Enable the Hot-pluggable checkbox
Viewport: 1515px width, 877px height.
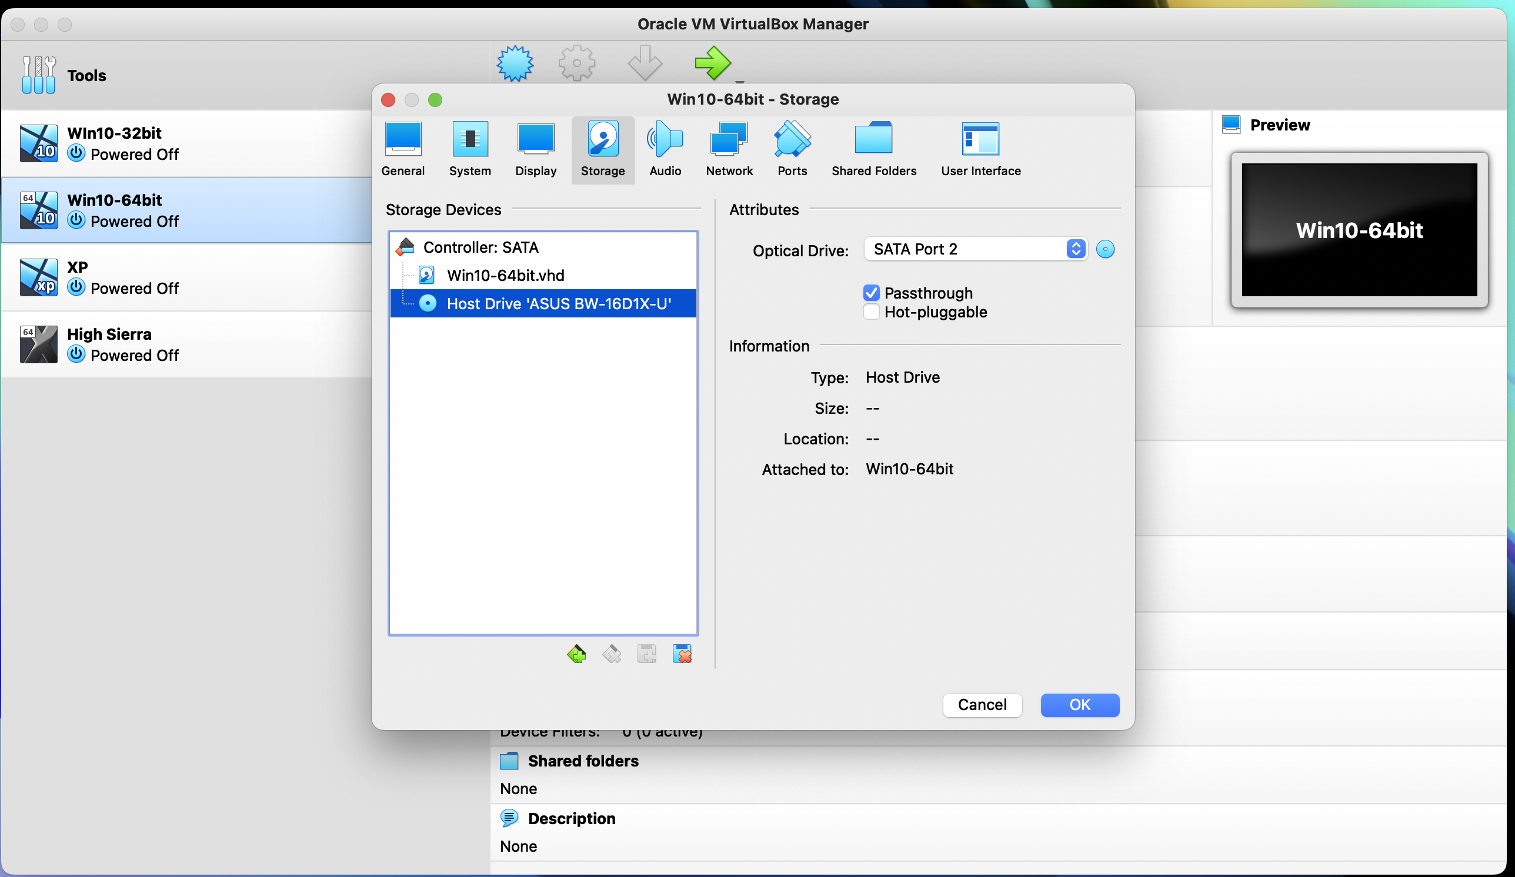point(871,312)
